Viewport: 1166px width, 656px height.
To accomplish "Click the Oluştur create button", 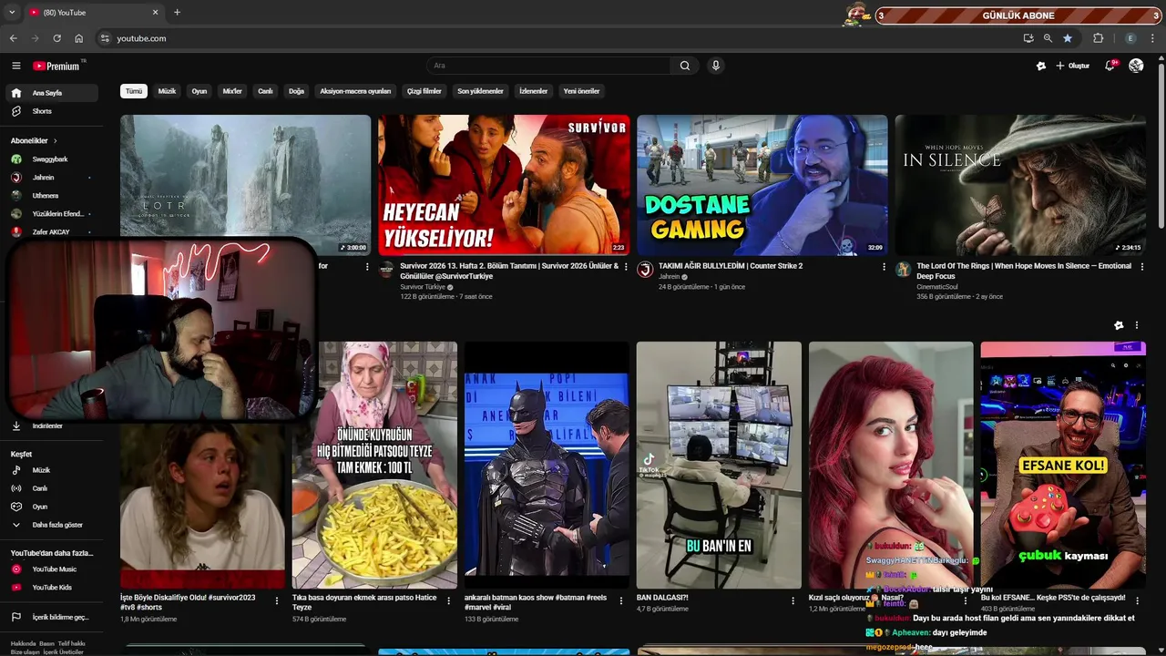I will pos(1072,66).
